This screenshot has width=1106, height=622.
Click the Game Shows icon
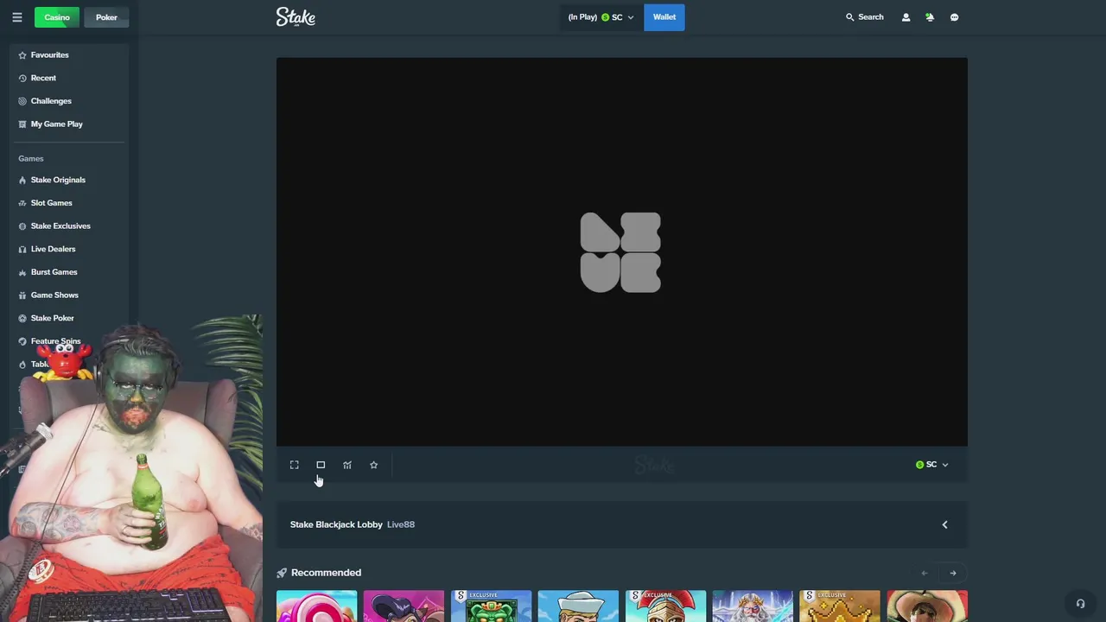pos(22,295)
